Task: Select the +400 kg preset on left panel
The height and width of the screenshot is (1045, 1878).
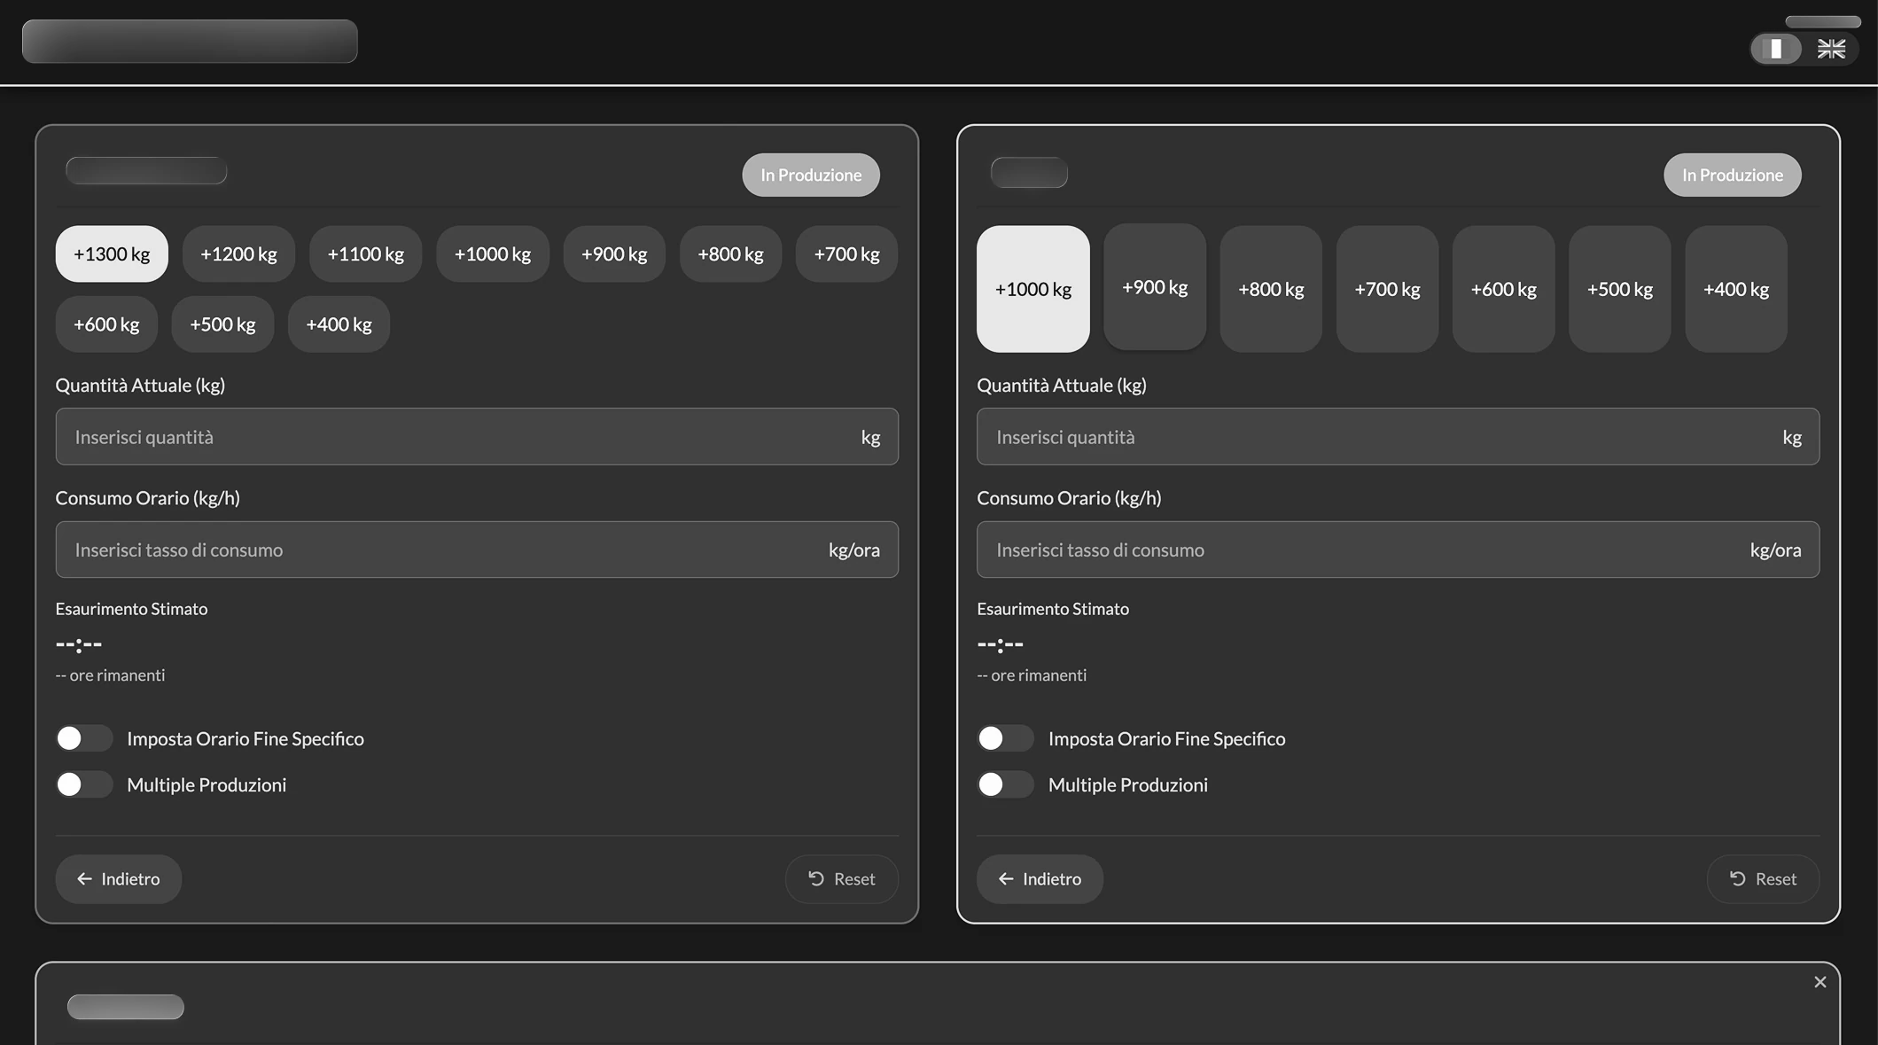Action: pos(339,324)
